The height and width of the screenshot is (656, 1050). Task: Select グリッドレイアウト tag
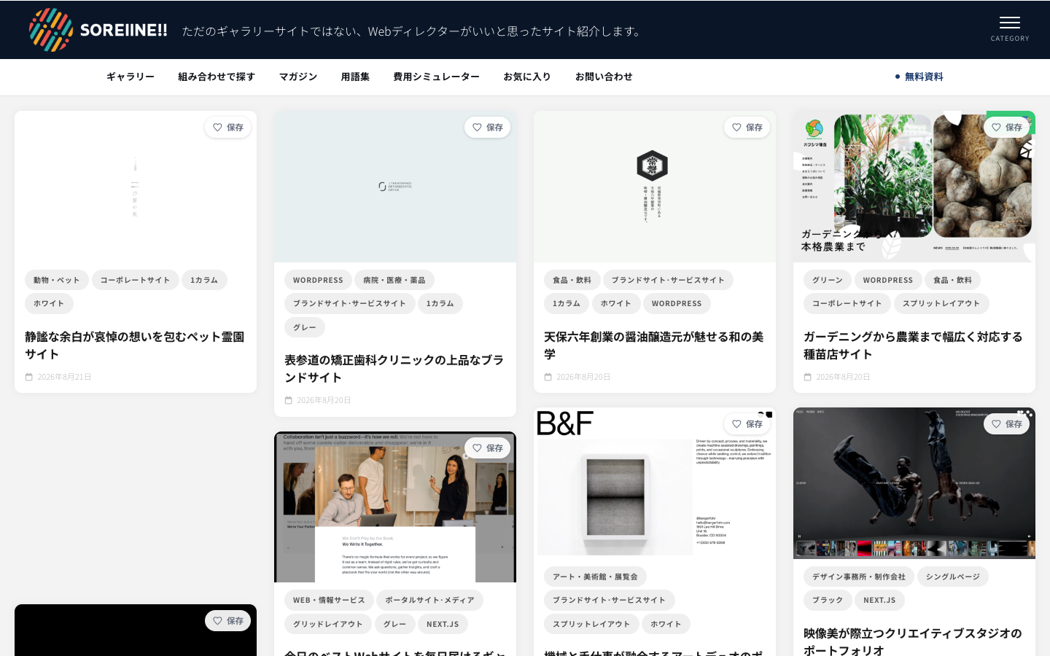coord(328,624)
